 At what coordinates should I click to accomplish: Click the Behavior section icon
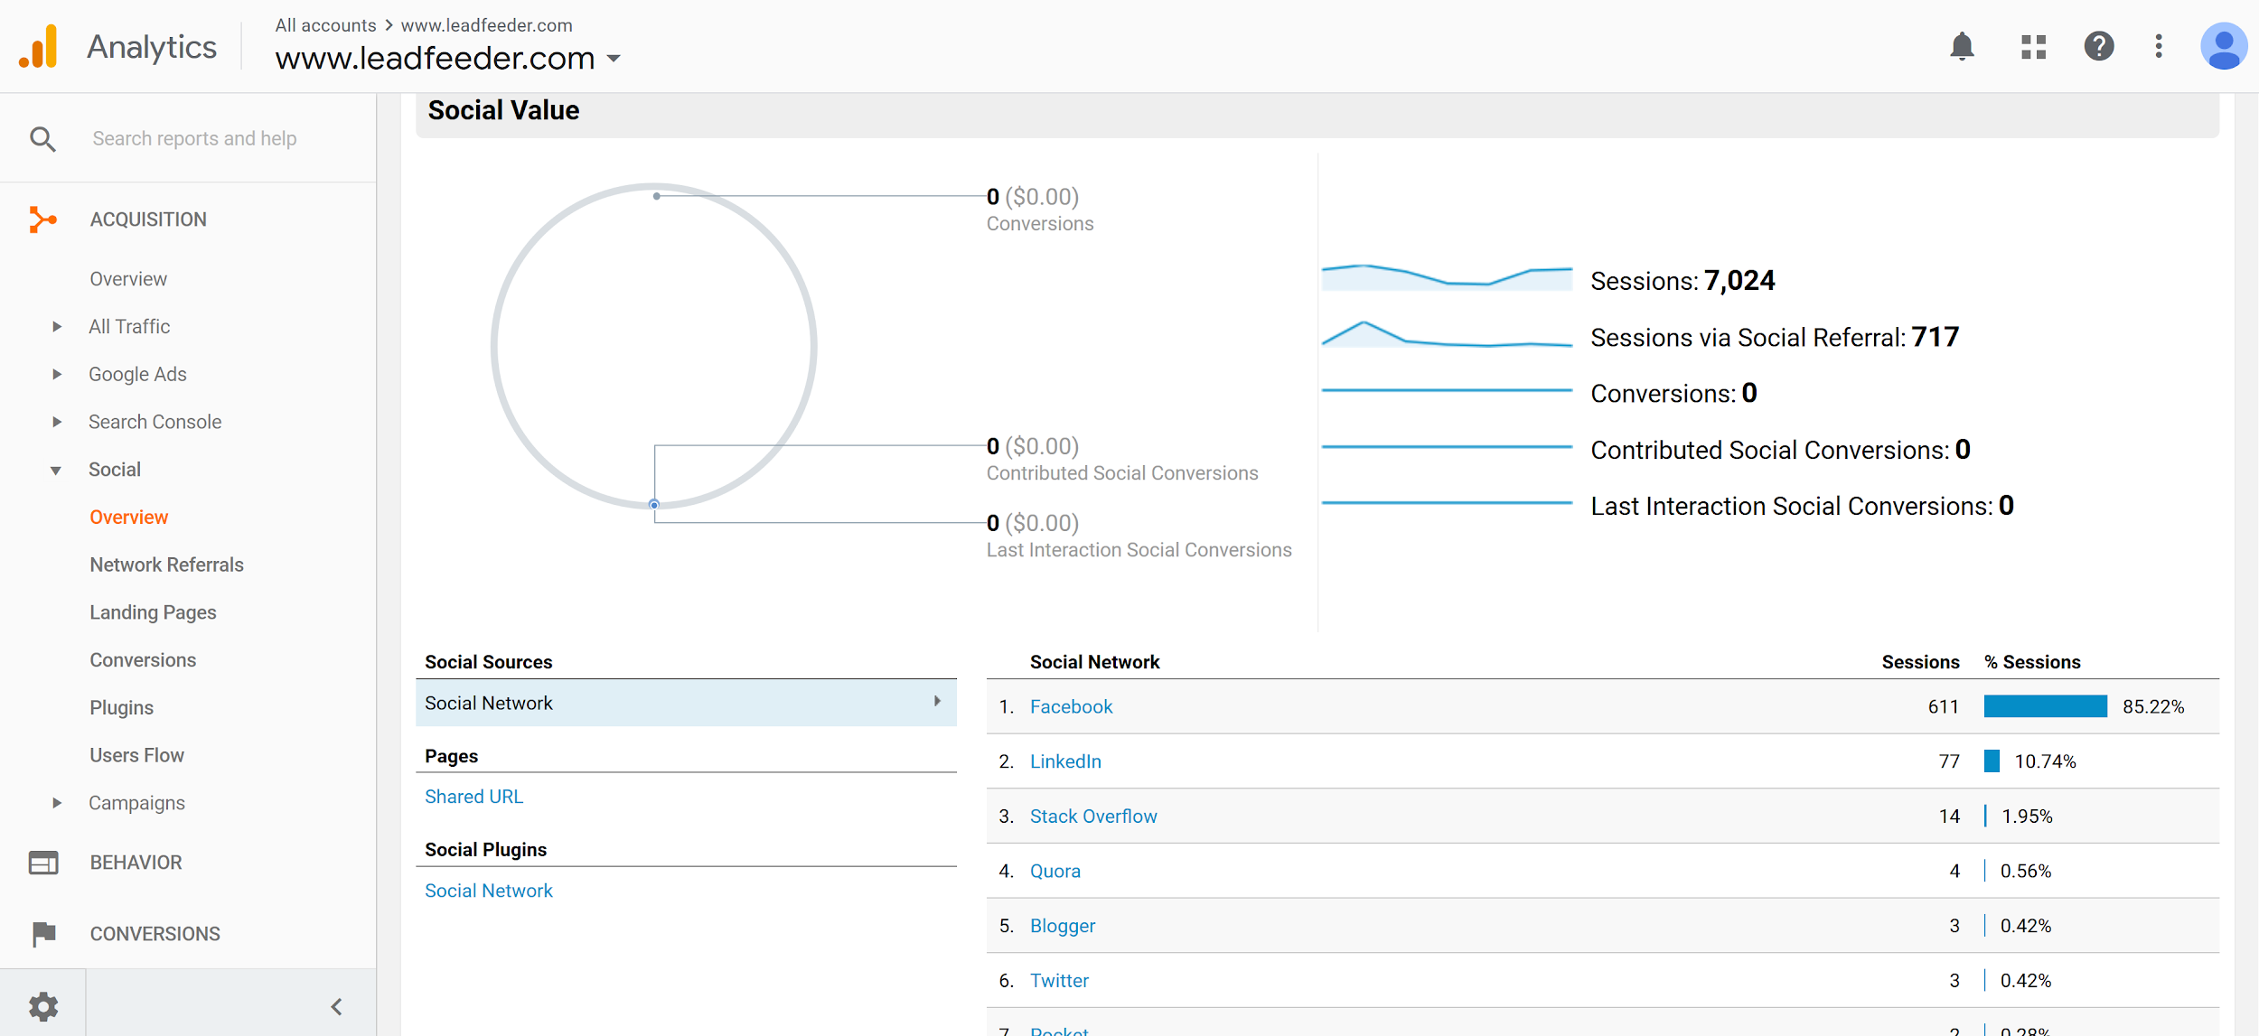coord(42,863)
